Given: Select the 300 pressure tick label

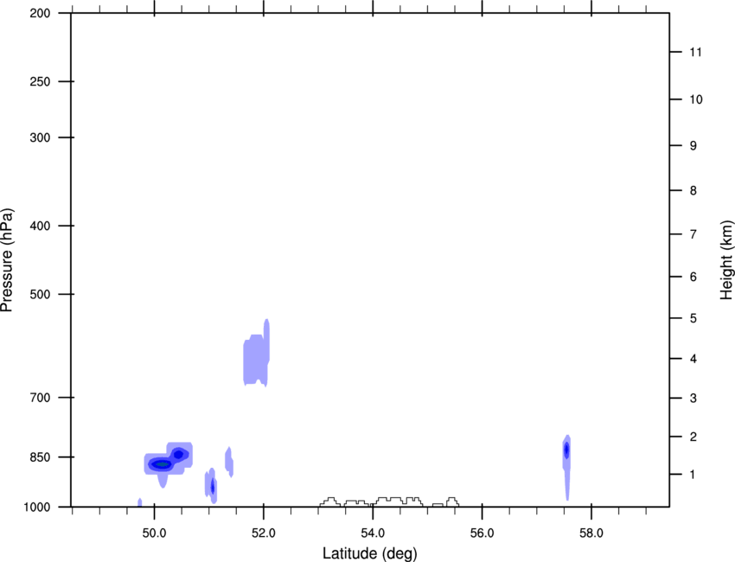Looking at the screenshot, I should 40,137.
